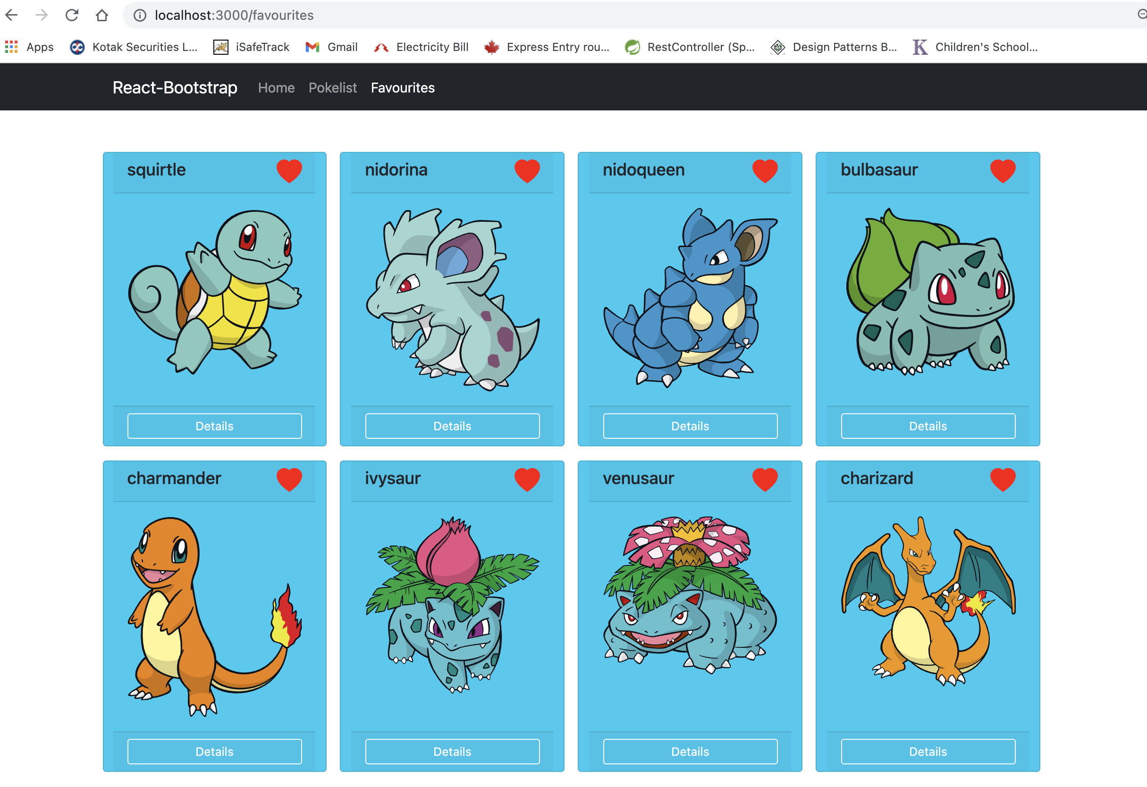Toggle the heart on the nidorina card
The image size is (1147, 787).
point(527,171)
